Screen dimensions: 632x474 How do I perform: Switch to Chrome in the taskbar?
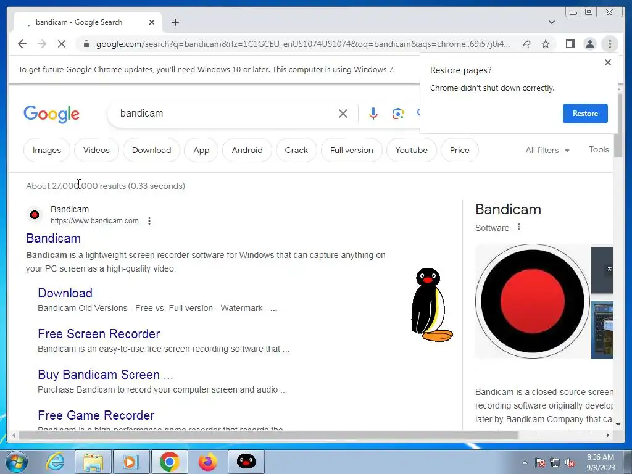pos(169,462)
